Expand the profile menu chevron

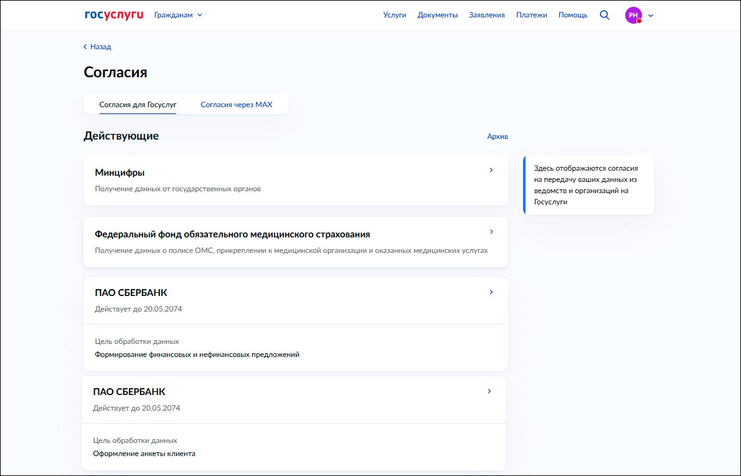point(651,16)
